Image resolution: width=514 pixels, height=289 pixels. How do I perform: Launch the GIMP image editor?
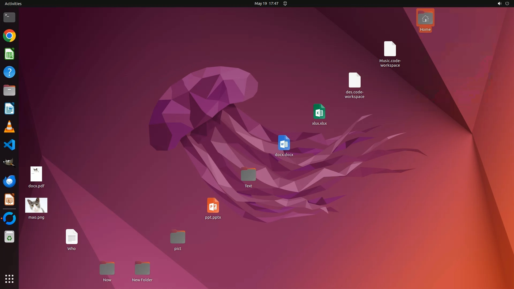pyautogui.click(x=9, y=163)
